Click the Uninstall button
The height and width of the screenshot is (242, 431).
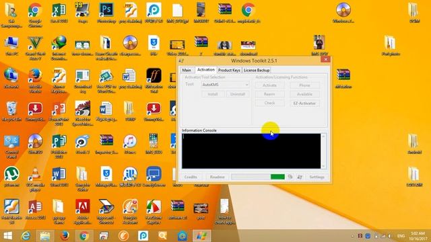238,94
